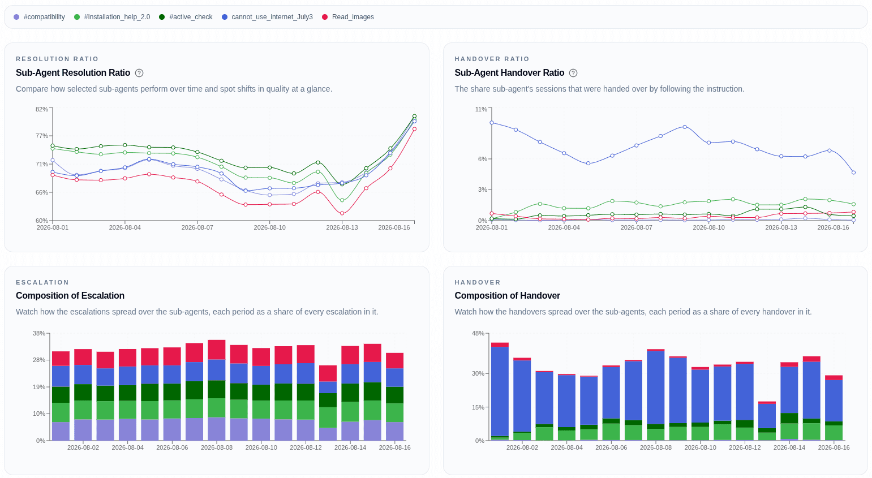Click the blue segment of the first Composition of Handover bar

500,391
